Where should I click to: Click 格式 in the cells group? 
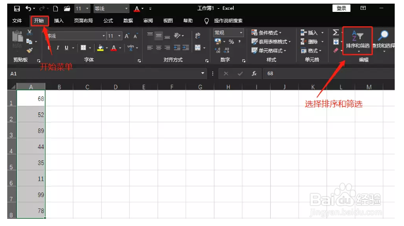[x=311, y=51]
